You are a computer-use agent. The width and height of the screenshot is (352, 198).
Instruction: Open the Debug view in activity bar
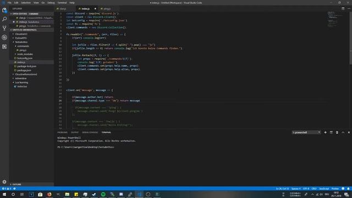pyautogui.click(x=4, y=37)
